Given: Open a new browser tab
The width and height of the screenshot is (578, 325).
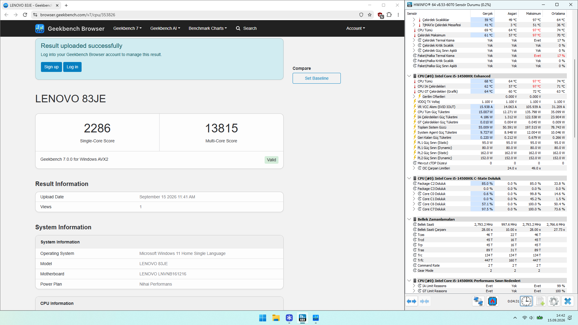Looking at the screenshot, I should [66, 5].
